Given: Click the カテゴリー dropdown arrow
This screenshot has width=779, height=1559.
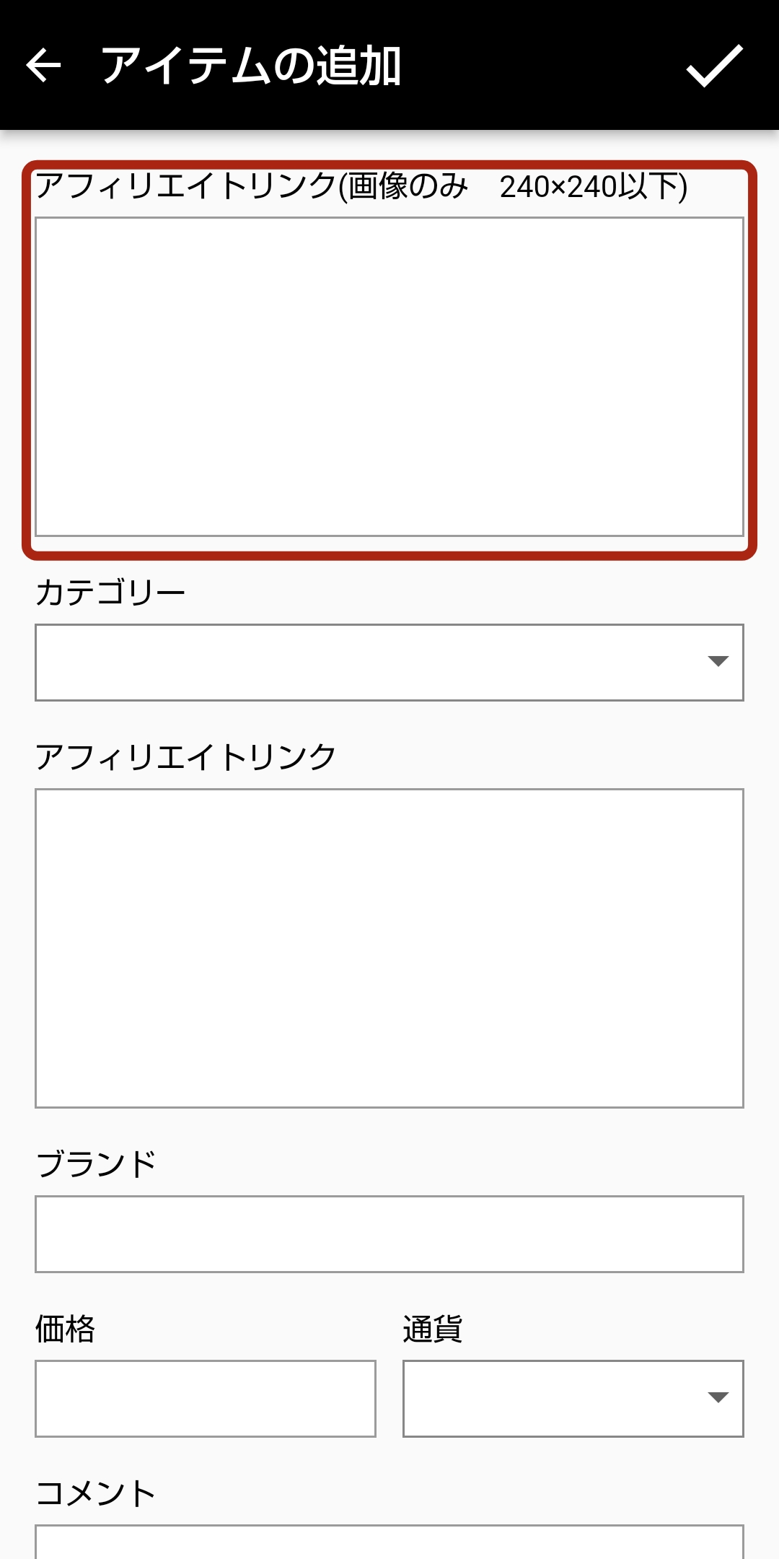Looking at the screenshot, I should click(718, 661).
